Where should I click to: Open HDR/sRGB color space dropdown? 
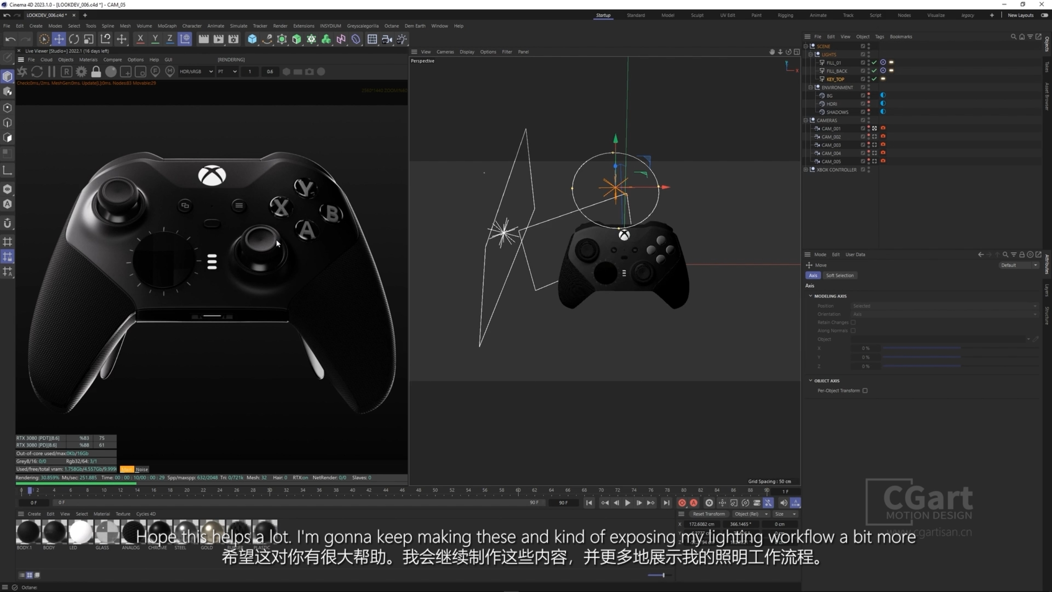tap(196, 72)
